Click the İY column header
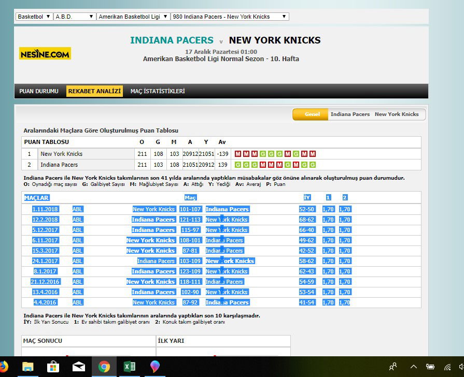Viewport: 464px width, 377px height. 307,197
